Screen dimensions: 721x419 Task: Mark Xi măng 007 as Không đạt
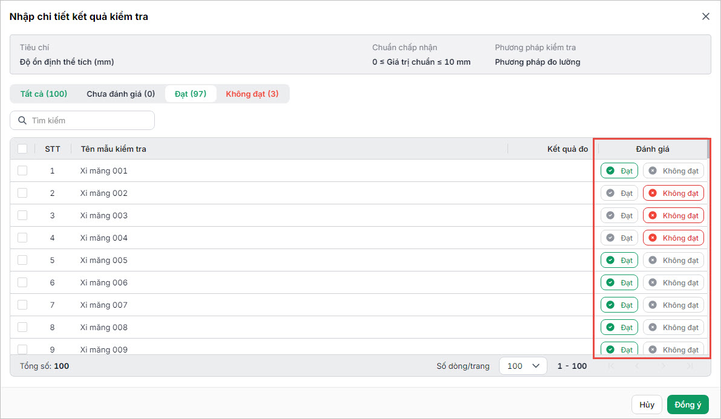coord(673,305)
